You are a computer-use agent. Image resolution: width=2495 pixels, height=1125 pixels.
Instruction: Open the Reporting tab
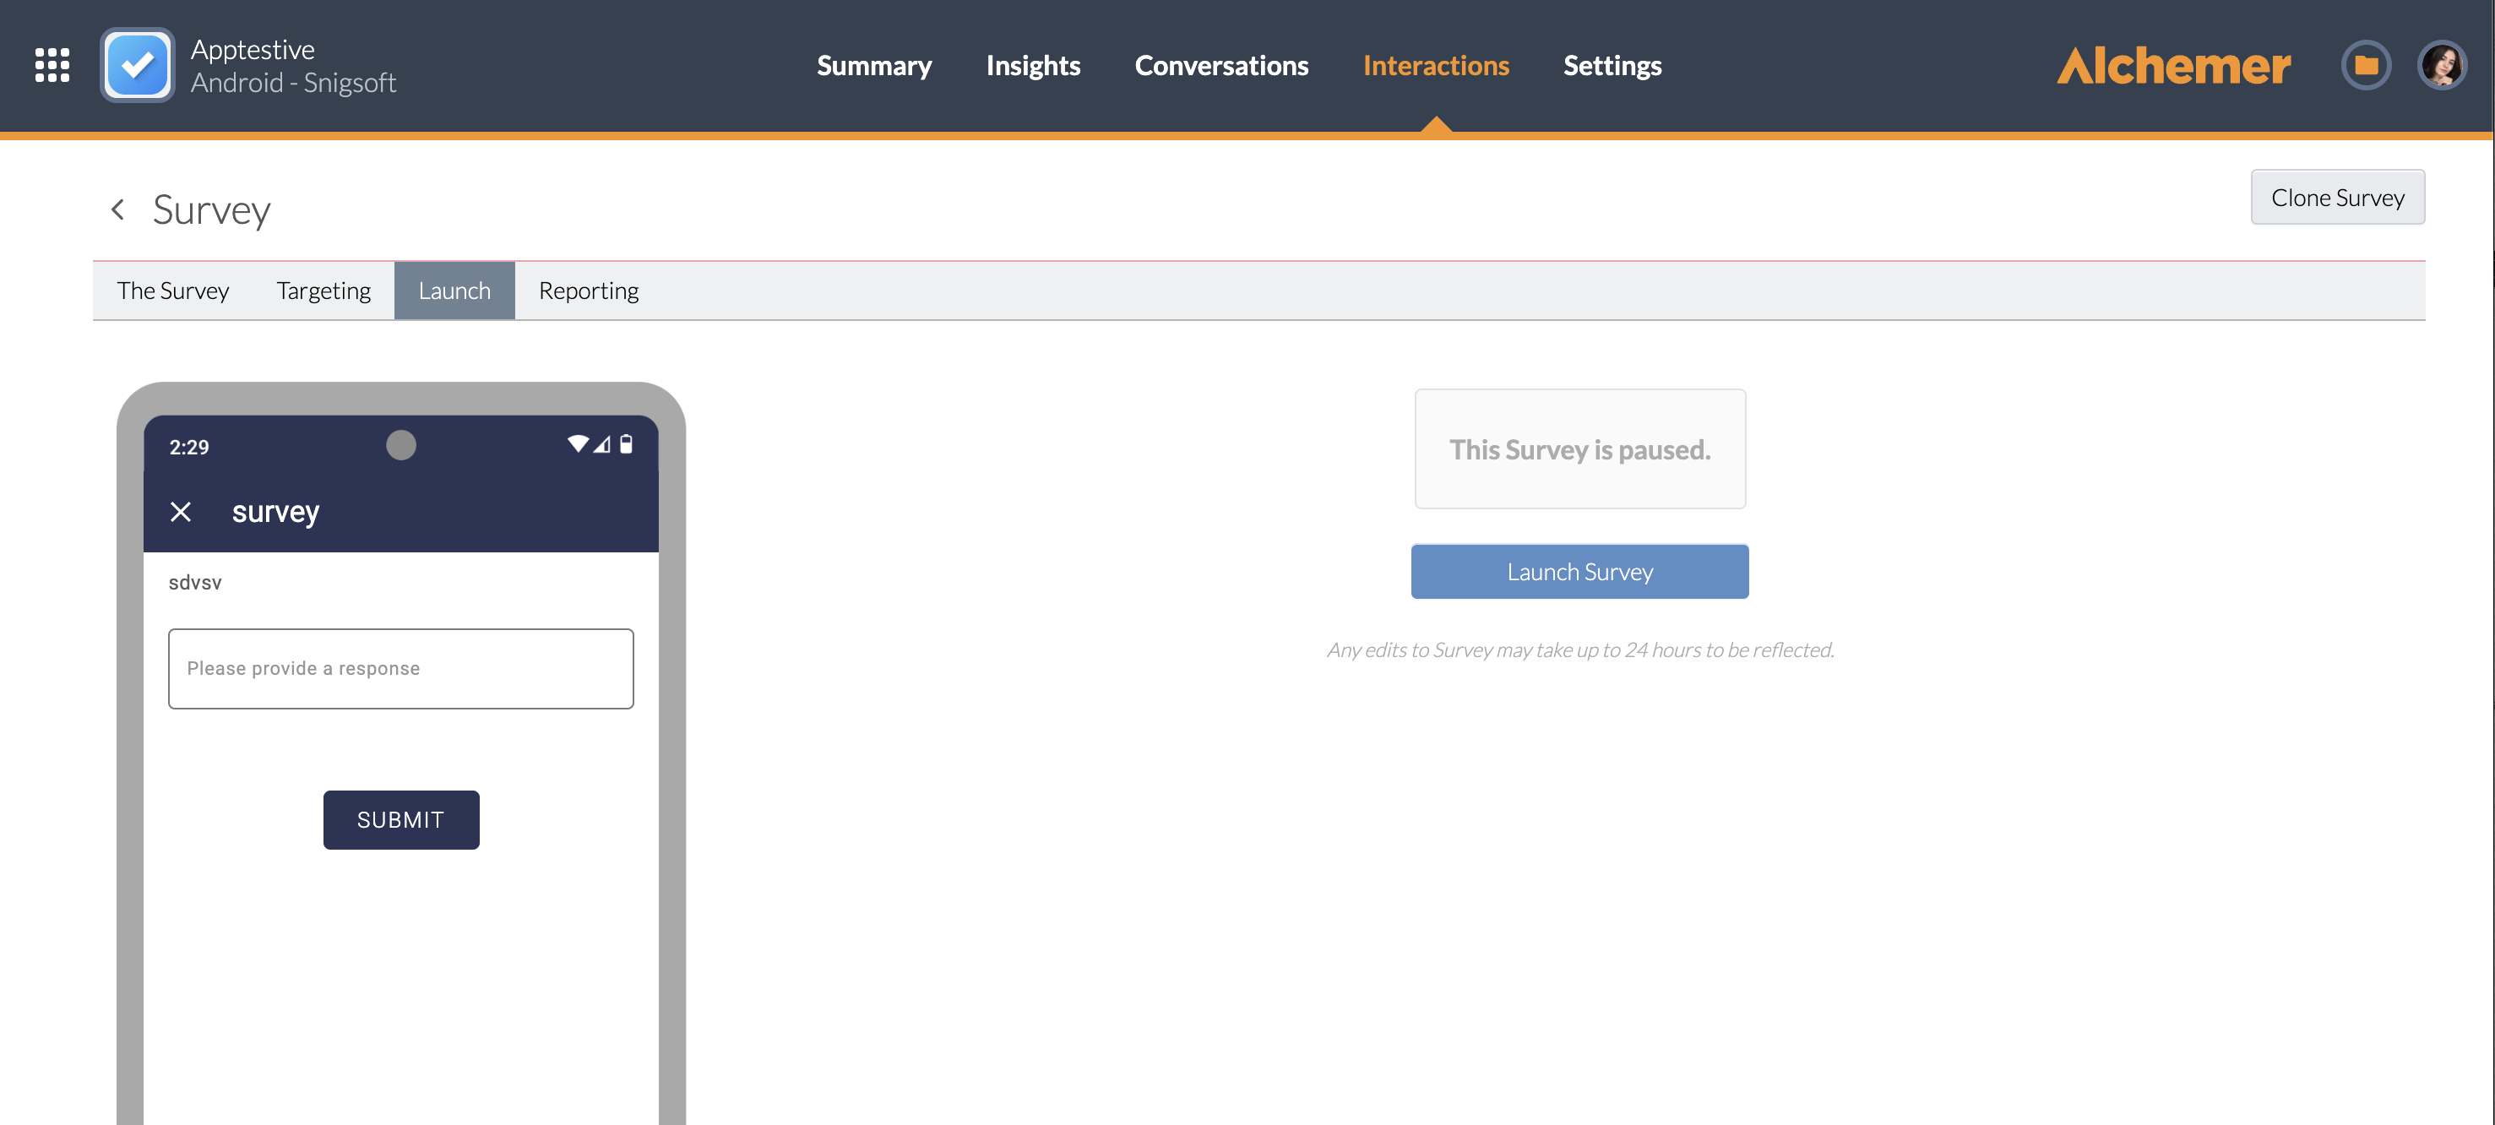tap(588, 291)
